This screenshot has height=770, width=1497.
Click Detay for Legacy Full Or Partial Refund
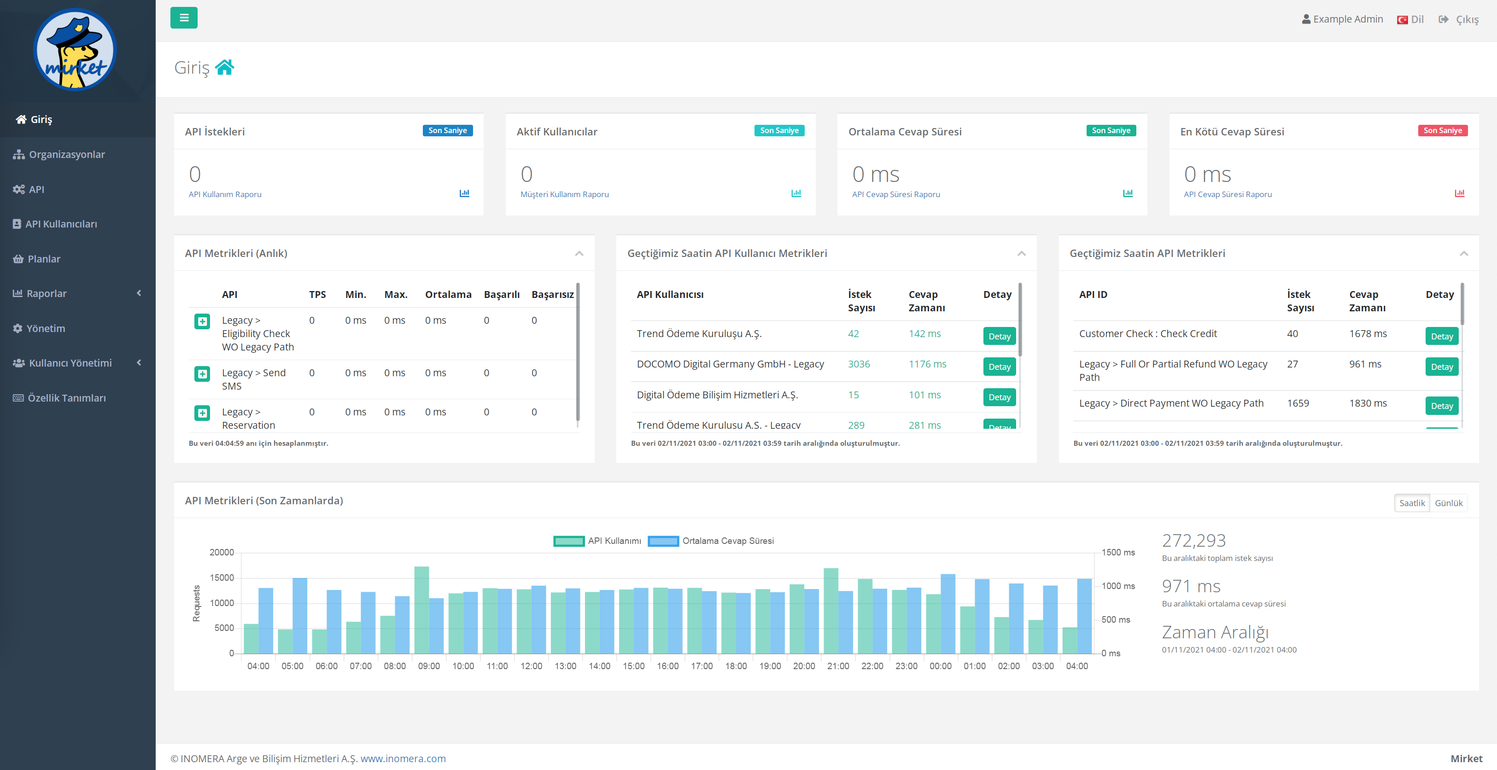click(1442, 367)
